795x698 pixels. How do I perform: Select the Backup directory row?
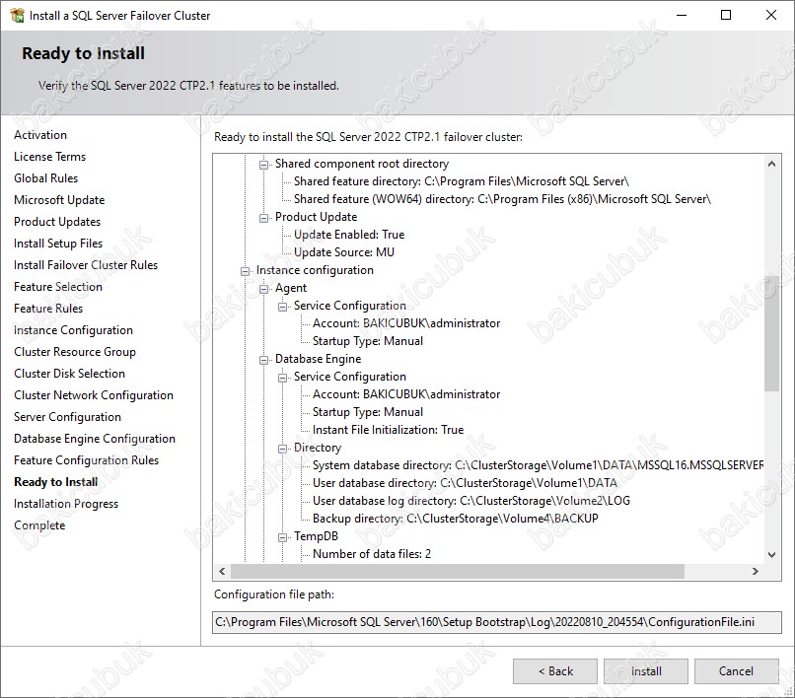coord(456,519)
